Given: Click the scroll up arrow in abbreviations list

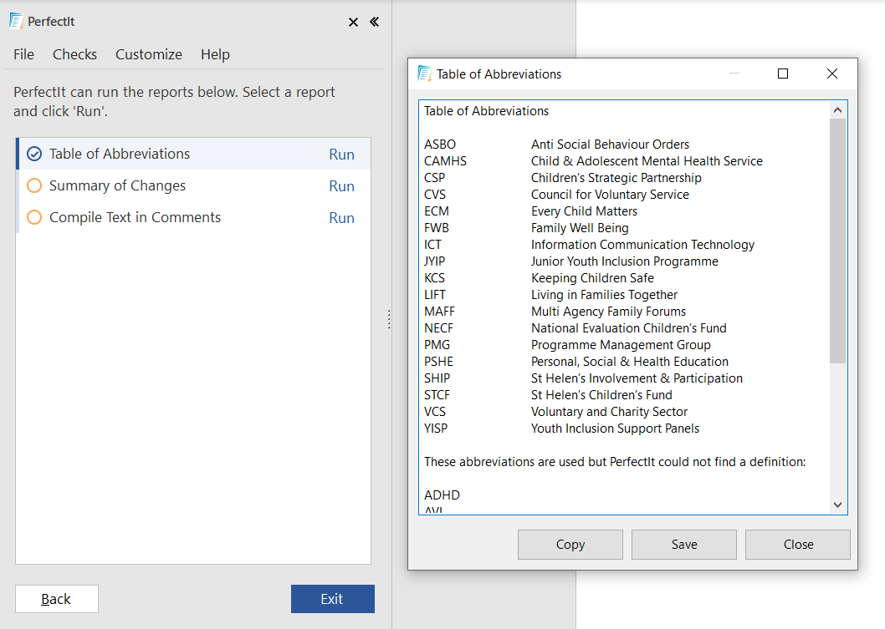Looking at the screenshot, I should coord(837,110).
